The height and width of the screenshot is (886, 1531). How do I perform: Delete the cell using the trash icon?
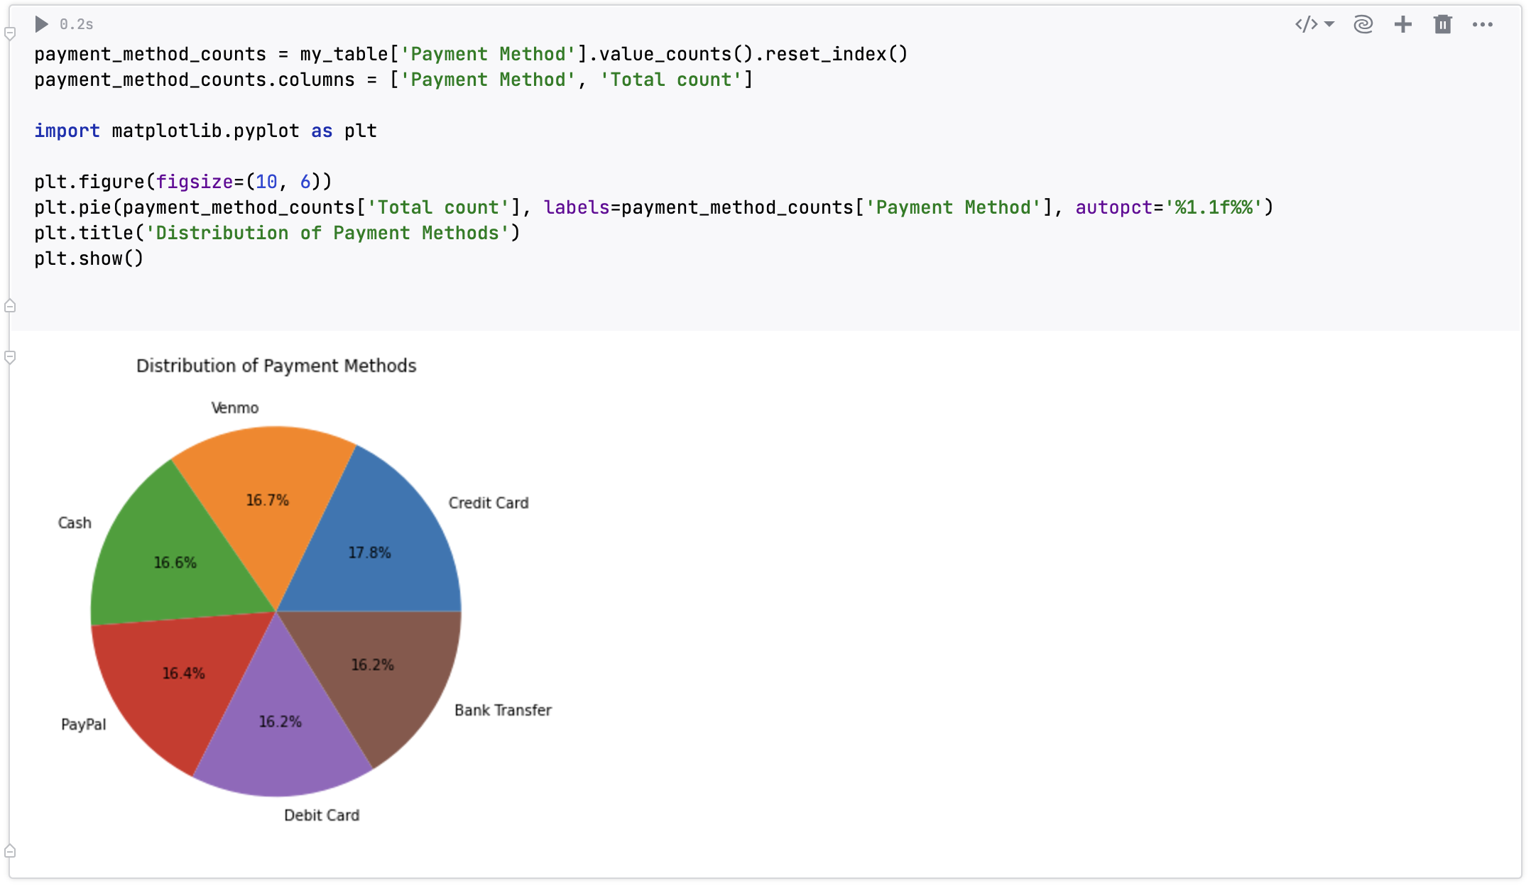(x=1443, y=24)
